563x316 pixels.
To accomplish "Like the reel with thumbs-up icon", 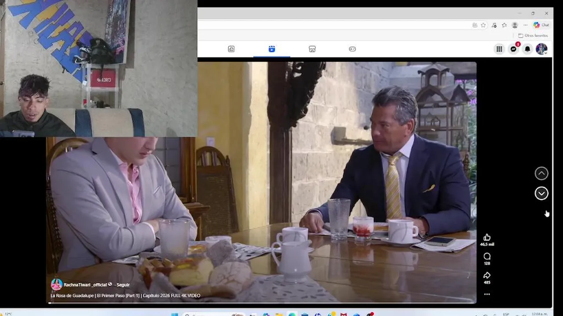I will [487, 237].
